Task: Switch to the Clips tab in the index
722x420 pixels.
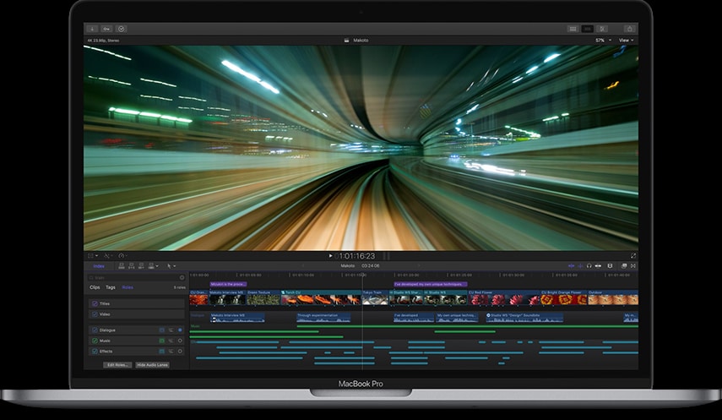Action: click(95, 287)
